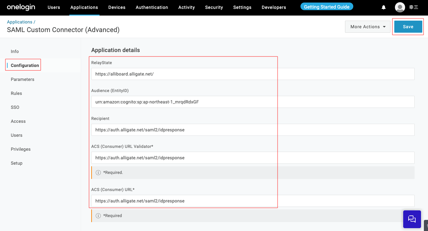The height and width of the screenshot is (231, 428).
Task: Click the user name next to avatar
Action: pyautogui.click(x=414, y=7)
